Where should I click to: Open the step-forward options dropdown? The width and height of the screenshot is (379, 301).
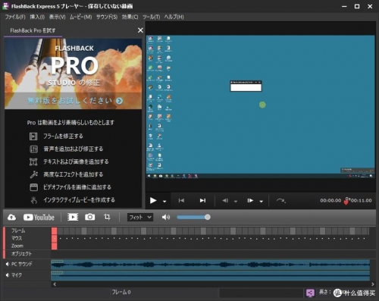[x=262, y=202]
